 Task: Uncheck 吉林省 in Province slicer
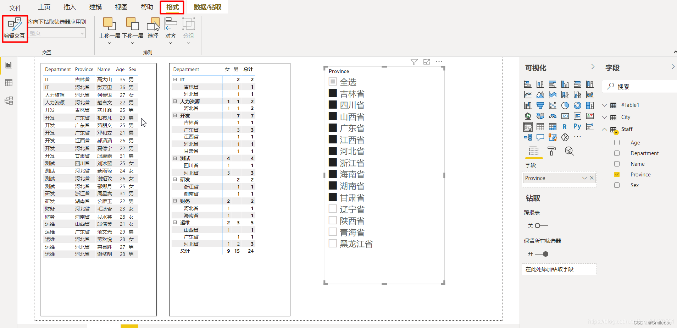click(333, 93)
